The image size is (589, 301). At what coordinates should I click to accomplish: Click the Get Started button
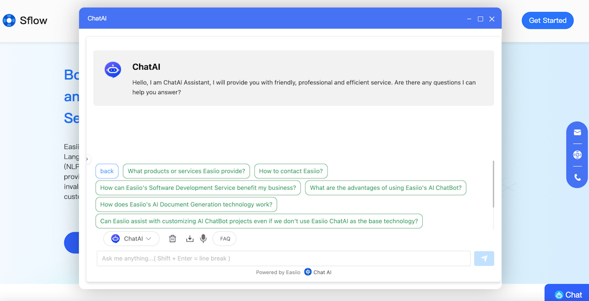(547, 21)
